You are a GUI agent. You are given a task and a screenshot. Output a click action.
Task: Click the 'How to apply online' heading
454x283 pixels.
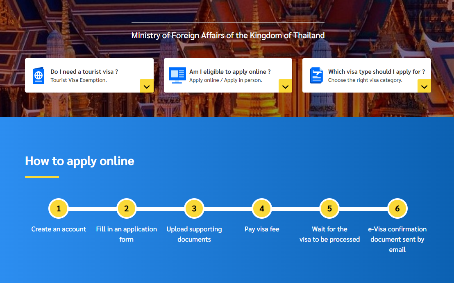[79, 161]
